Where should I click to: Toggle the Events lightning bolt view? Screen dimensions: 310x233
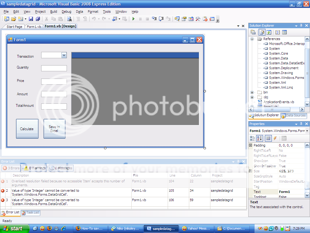tap(275, 138)
